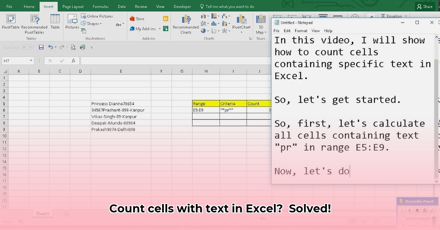The image size is (440, 230).
Task: Open the Notepad View menu
Action: (x=316, y=31)
